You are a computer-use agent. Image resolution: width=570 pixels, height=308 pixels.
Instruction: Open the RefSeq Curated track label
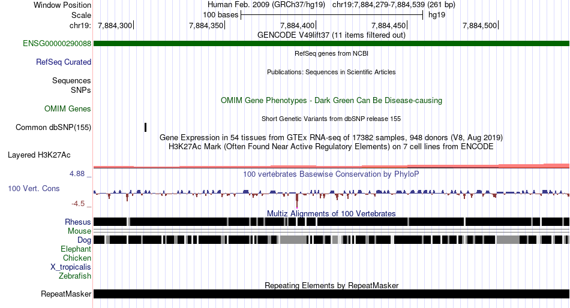pos(64,62)
